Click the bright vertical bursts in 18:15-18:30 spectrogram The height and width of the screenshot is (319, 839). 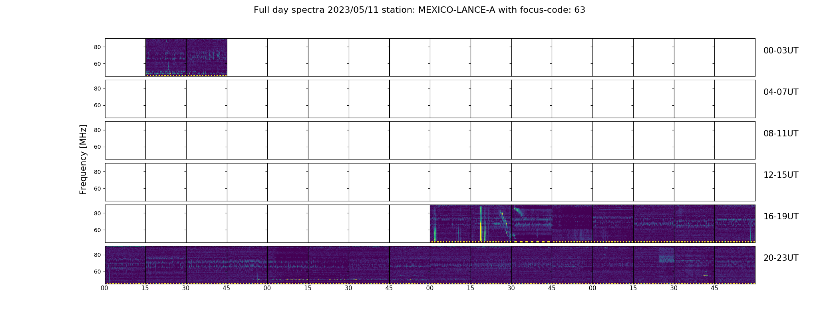(483, 224)
